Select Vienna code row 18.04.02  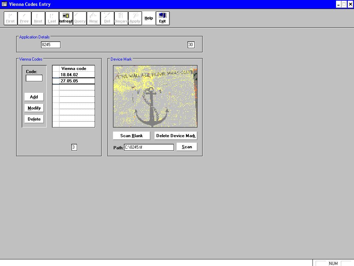click(x=77, y=75)
